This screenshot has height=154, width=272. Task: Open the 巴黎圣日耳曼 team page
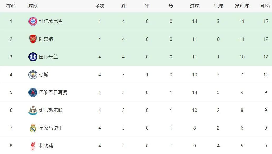click(x=53, y=92)
